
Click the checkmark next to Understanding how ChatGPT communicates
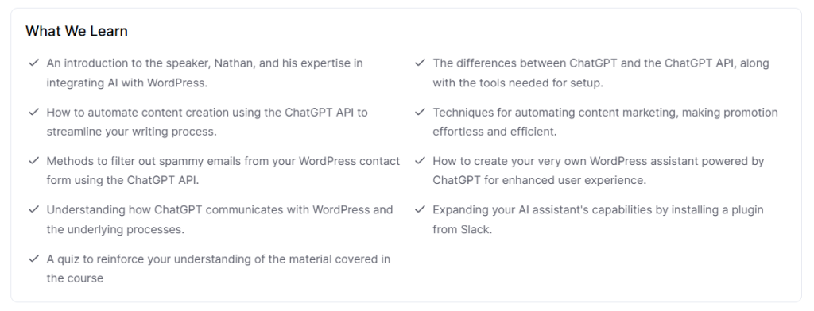pyautogui.click(x=33, y=209)
